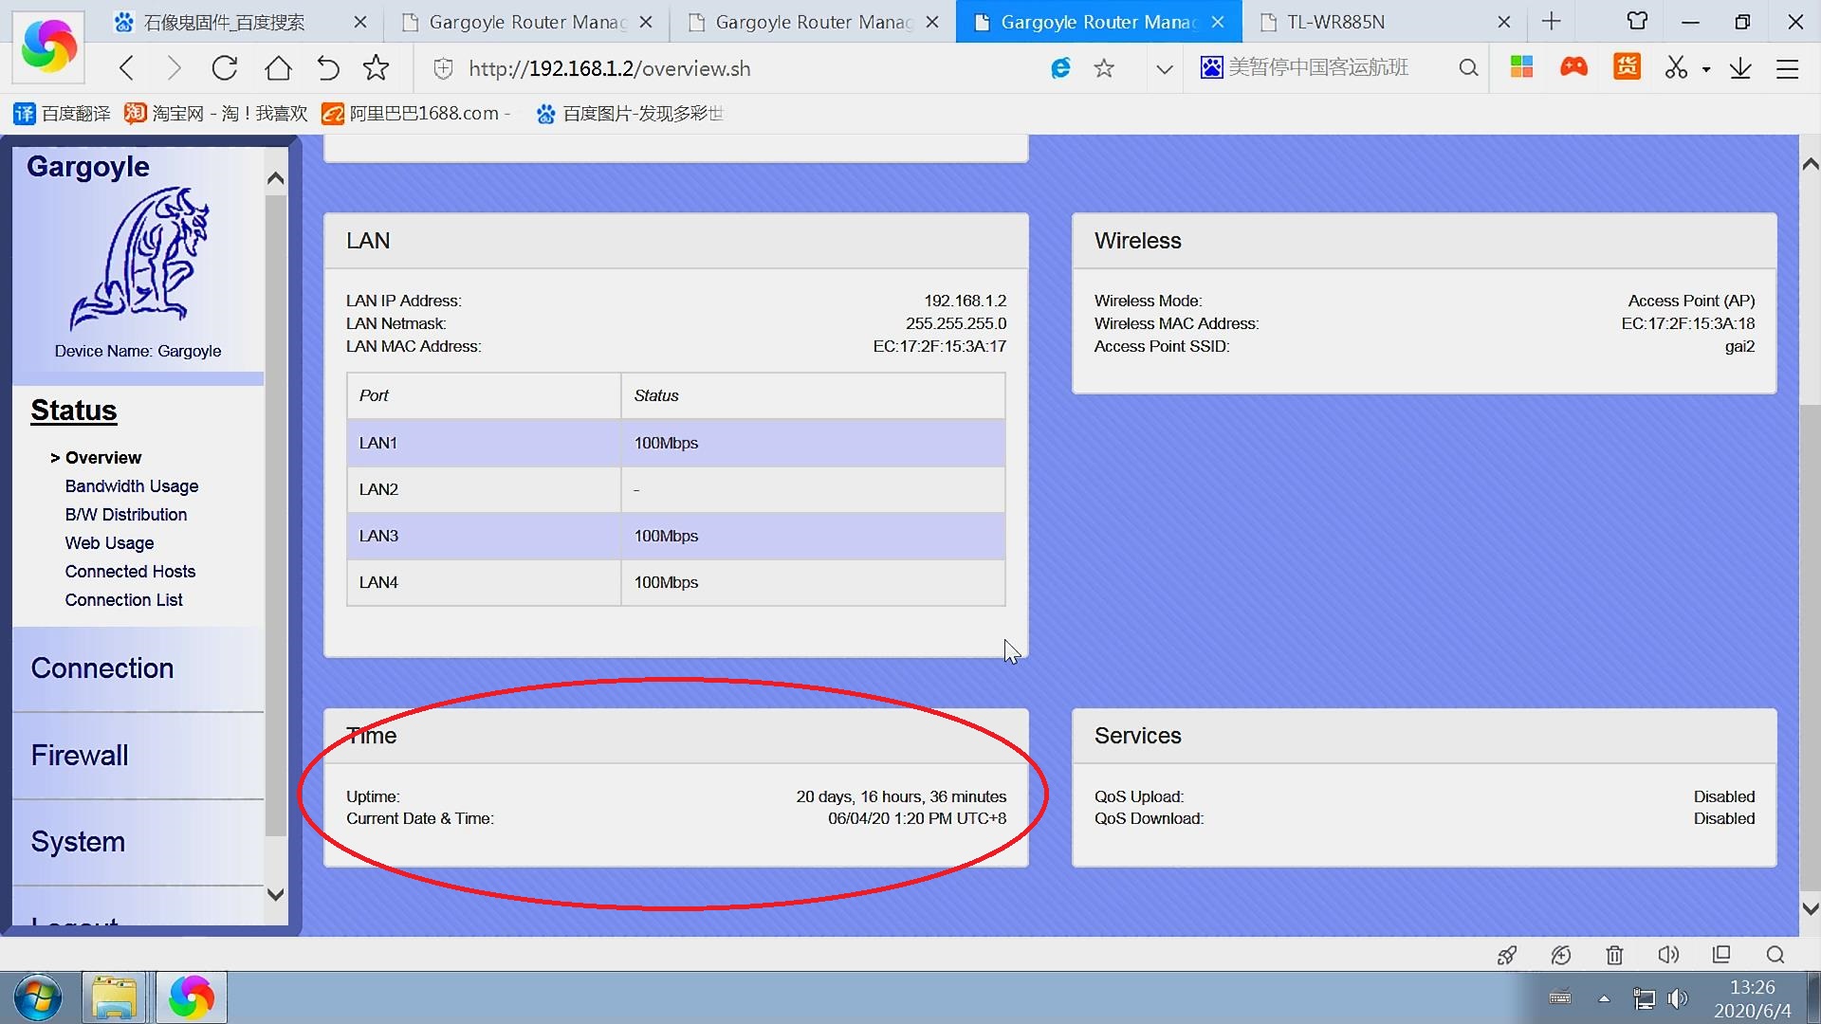1821x1024 pixels.
Task: Click sidebar scroll-down arrow
Action: coord(276,894)
